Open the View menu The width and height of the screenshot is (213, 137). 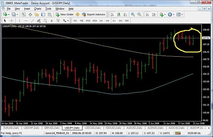[x=17, y=8]
